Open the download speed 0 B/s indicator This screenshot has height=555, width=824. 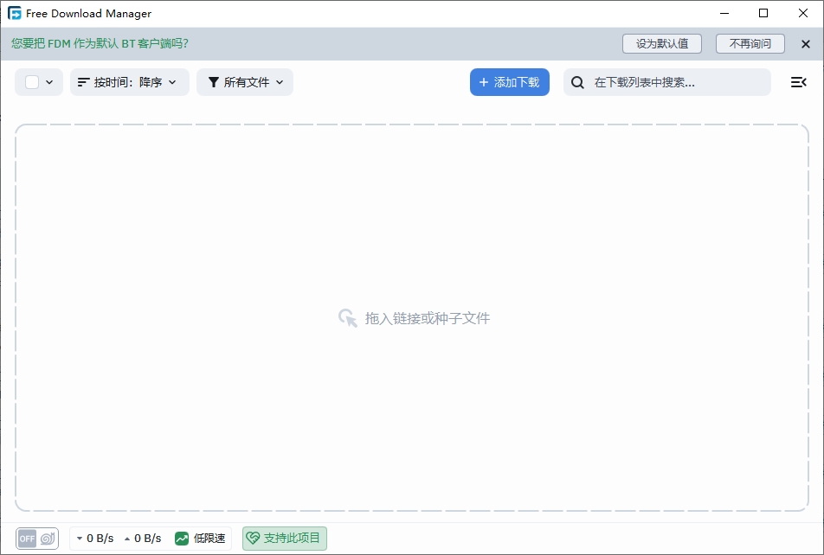pos(95,539)
